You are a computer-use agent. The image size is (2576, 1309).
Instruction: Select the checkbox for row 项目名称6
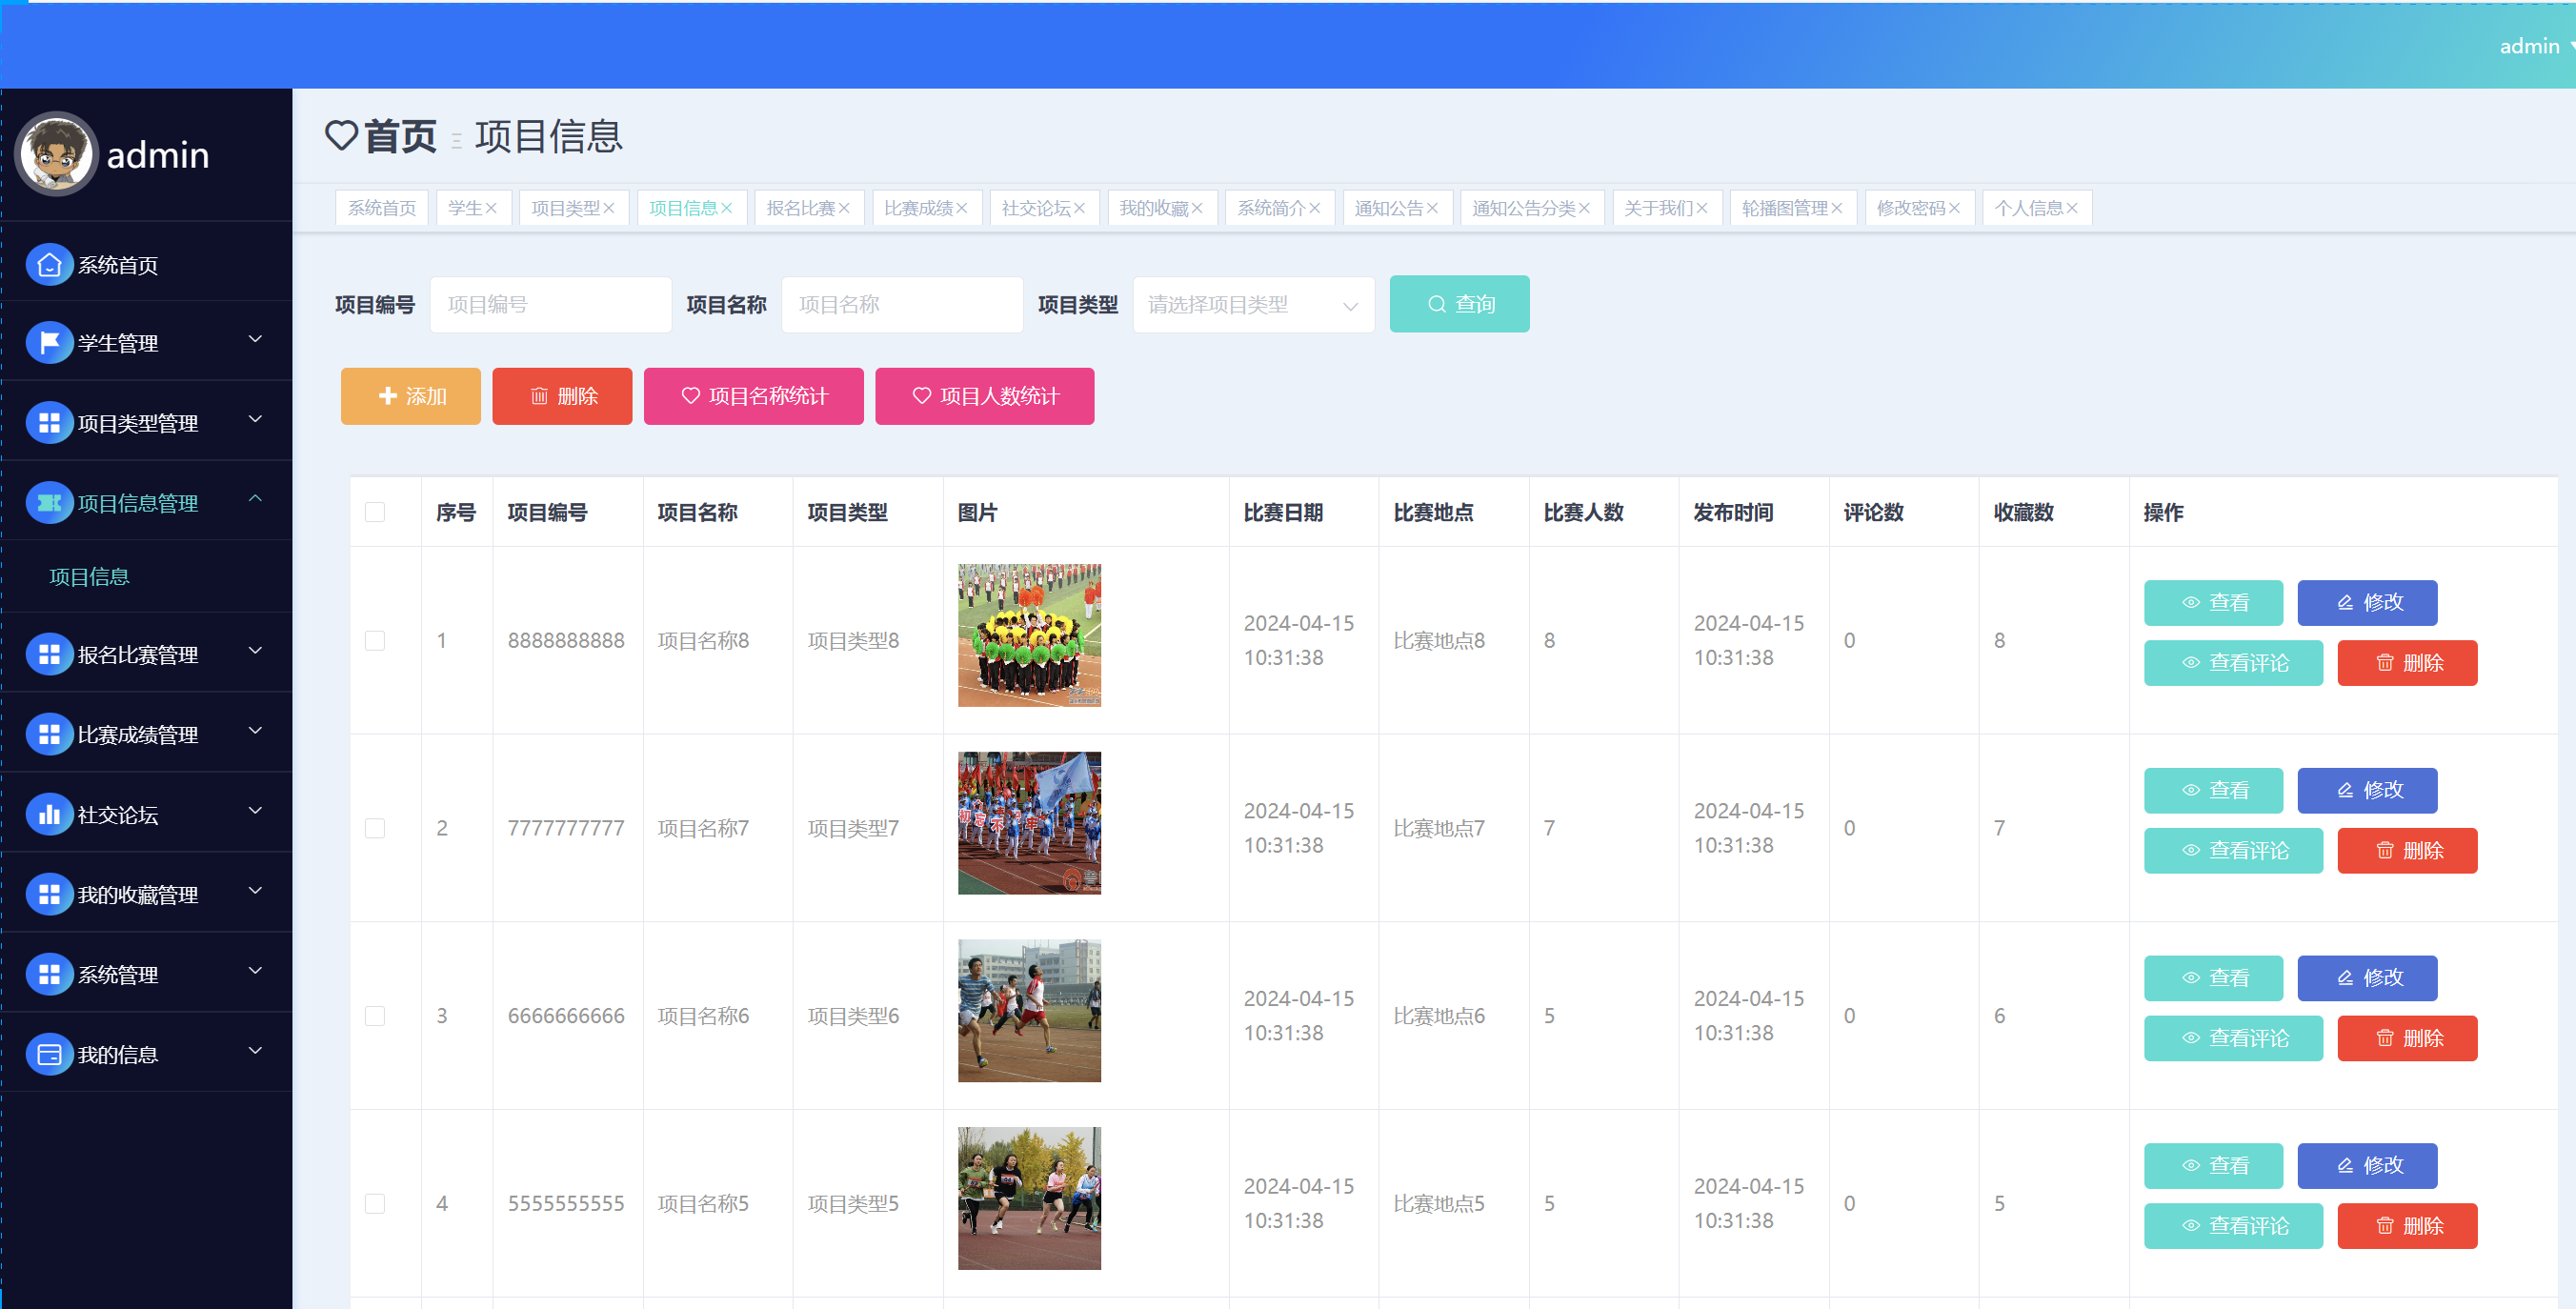tap(375, 1016)
